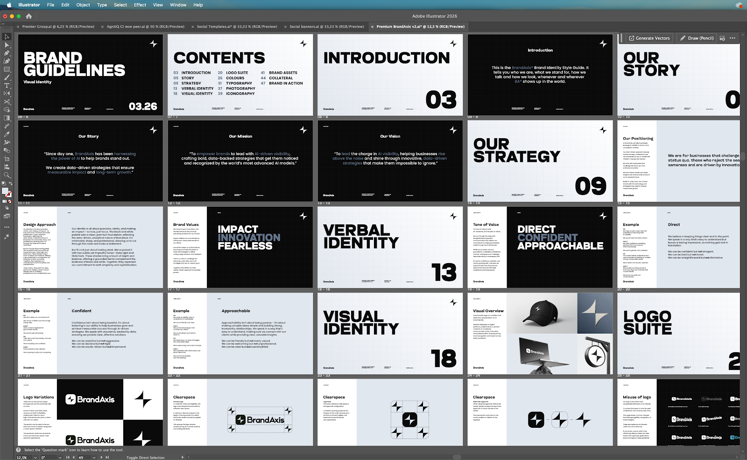747x460 pixels.
Task: Click the sparkle icon below Edit Toolbar
Action: (7, 237)
